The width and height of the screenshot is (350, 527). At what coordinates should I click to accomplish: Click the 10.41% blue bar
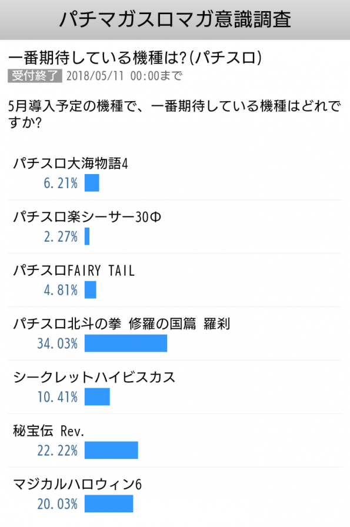(97, 396)
